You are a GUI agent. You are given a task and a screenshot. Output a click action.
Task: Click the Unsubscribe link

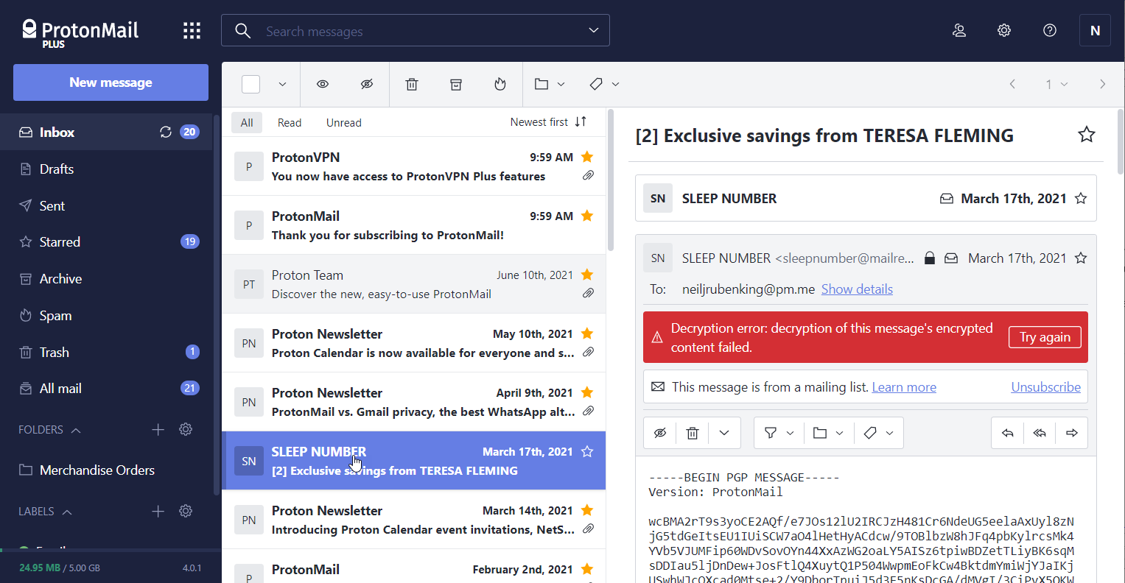point(1045,387)
